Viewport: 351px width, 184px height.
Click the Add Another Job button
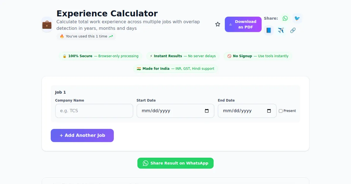(82, 136)
